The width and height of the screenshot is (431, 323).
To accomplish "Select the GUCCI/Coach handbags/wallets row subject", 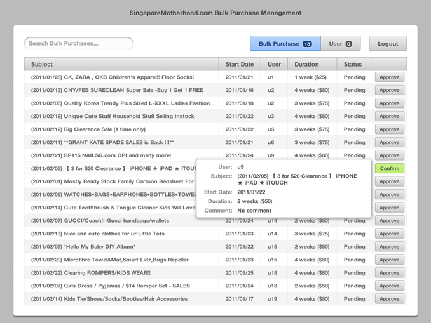I will (100, 221).
